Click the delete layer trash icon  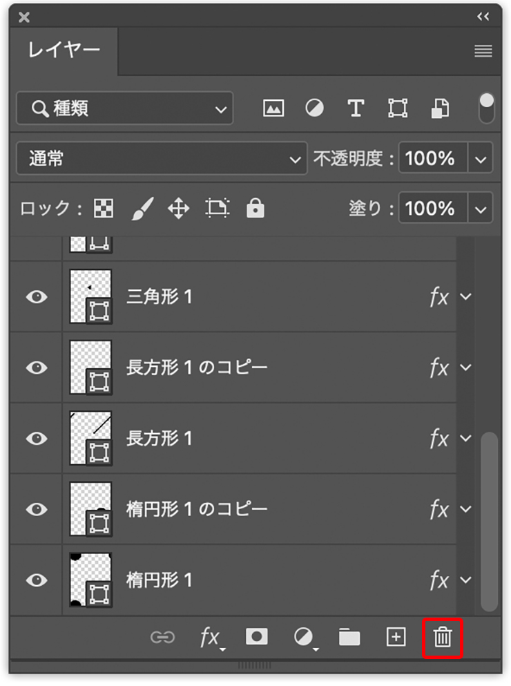point(443,637)
